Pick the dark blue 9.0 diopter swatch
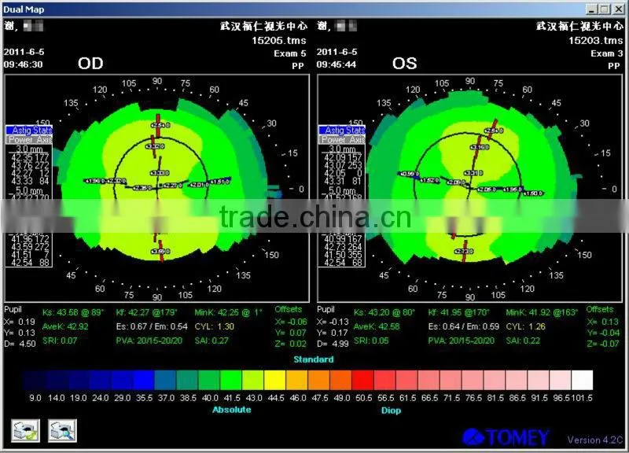 click(x=34, y=380)
